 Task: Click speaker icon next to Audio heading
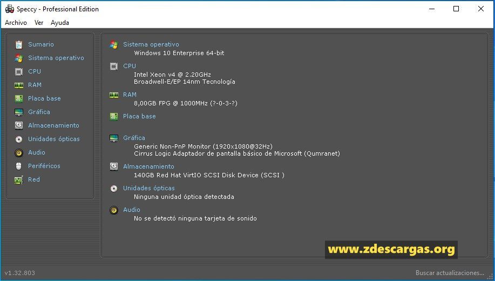(x=114, y=210)
